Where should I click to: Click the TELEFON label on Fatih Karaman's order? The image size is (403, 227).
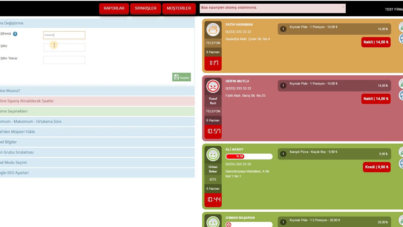tap(213, 43)
